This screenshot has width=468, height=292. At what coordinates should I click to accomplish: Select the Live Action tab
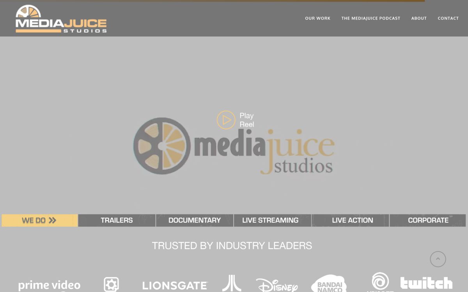(350, 220)
